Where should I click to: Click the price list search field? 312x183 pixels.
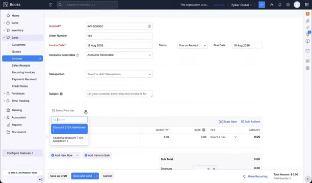pyautogui.click(x=69, y=119)
